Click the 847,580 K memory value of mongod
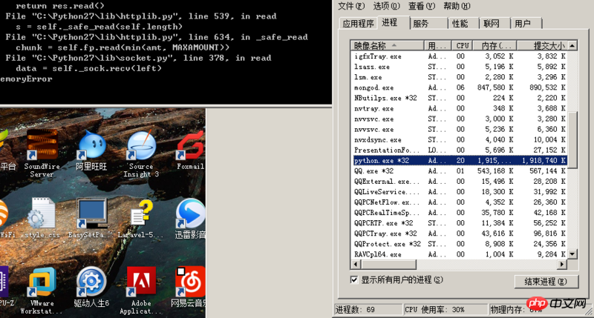The width and height of the screenshot is (594, 318). (x=495, y=87)
